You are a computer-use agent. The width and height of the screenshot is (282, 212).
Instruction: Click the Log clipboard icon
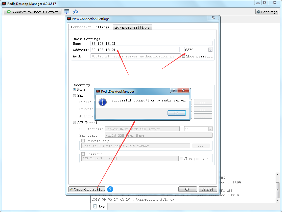pyautogui.click(x=95, y=206)
